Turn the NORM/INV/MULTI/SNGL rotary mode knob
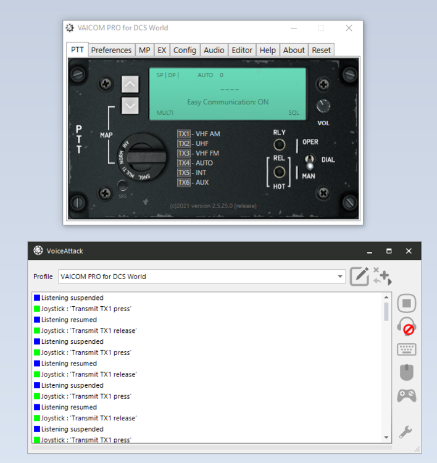437x463 pixels. 142,157
